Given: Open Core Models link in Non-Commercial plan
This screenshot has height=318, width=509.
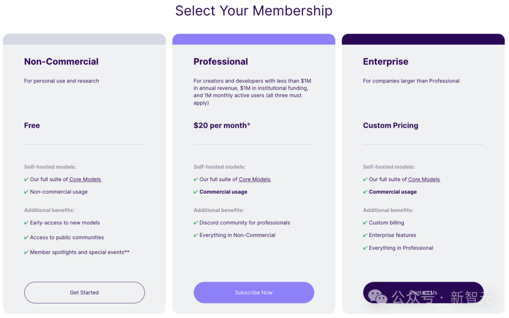Looking at the screenshot, I should [x=85, y=179].
